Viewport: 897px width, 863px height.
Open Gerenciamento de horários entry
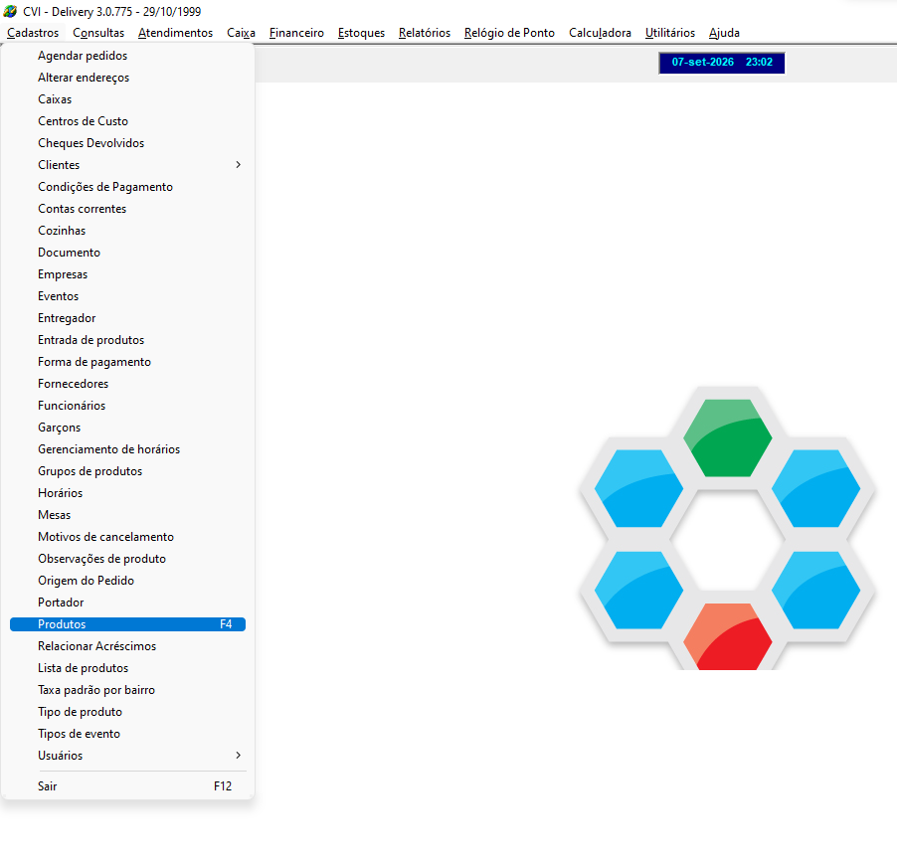(127, 449)
